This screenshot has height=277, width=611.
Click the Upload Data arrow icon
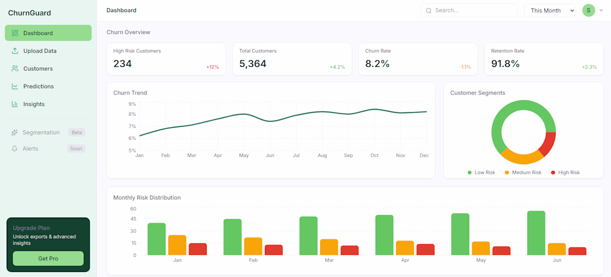(x=15, y=51)
